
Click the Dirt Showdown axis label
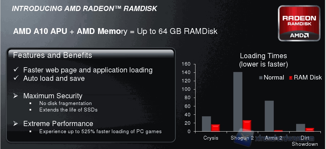pyautogui.click(x=305, y=141)
